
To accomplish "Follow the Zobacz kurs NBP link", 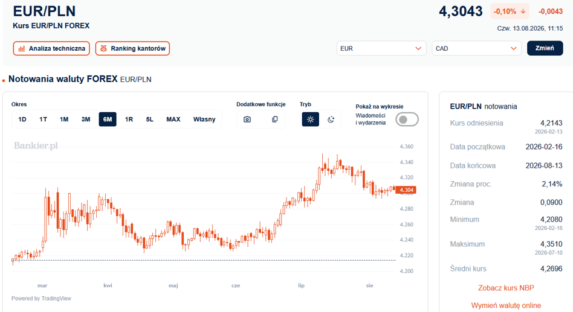I will 506,288.
